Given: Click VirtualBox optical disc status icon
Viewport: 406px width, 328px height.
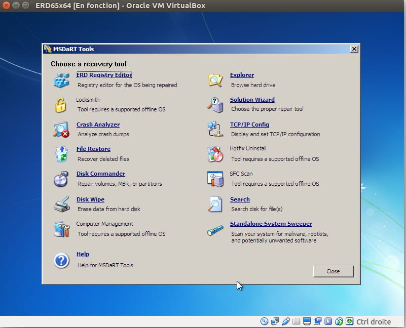Looking at the screenshot, I should (x=264, y=321).
